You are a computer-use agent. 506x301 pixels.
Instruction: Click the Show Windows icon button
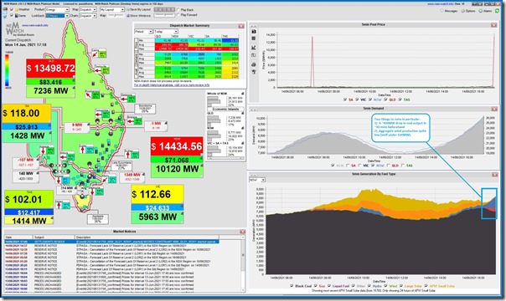click(128, 15)
